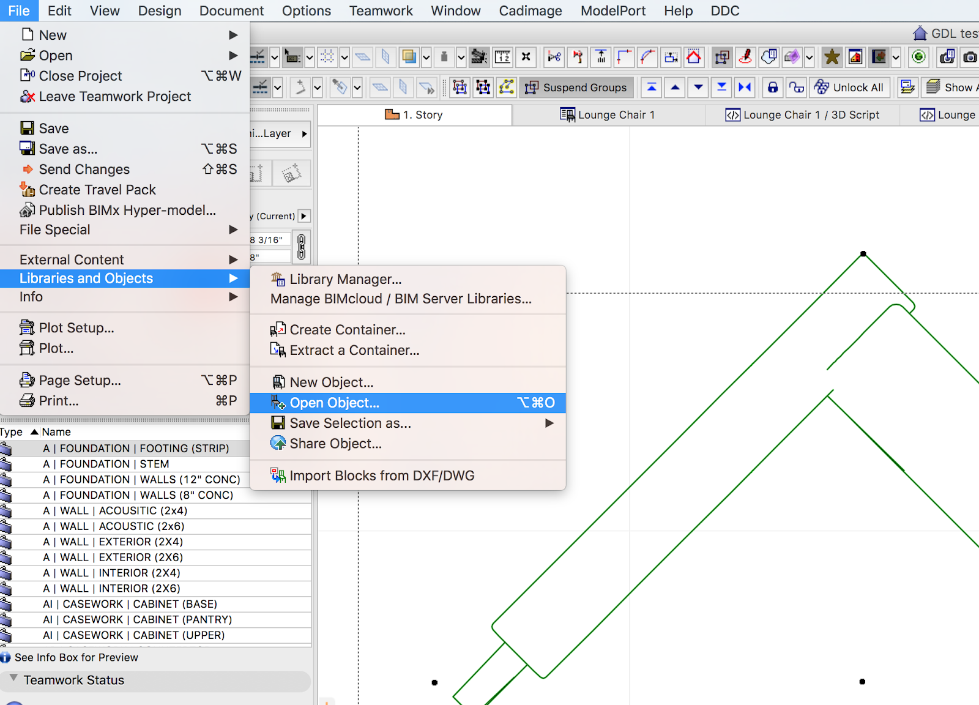The height and width of the screenshot is (705, 979).
Task: Click the camera icon in toolbar
Action: (x=970, y=58)
